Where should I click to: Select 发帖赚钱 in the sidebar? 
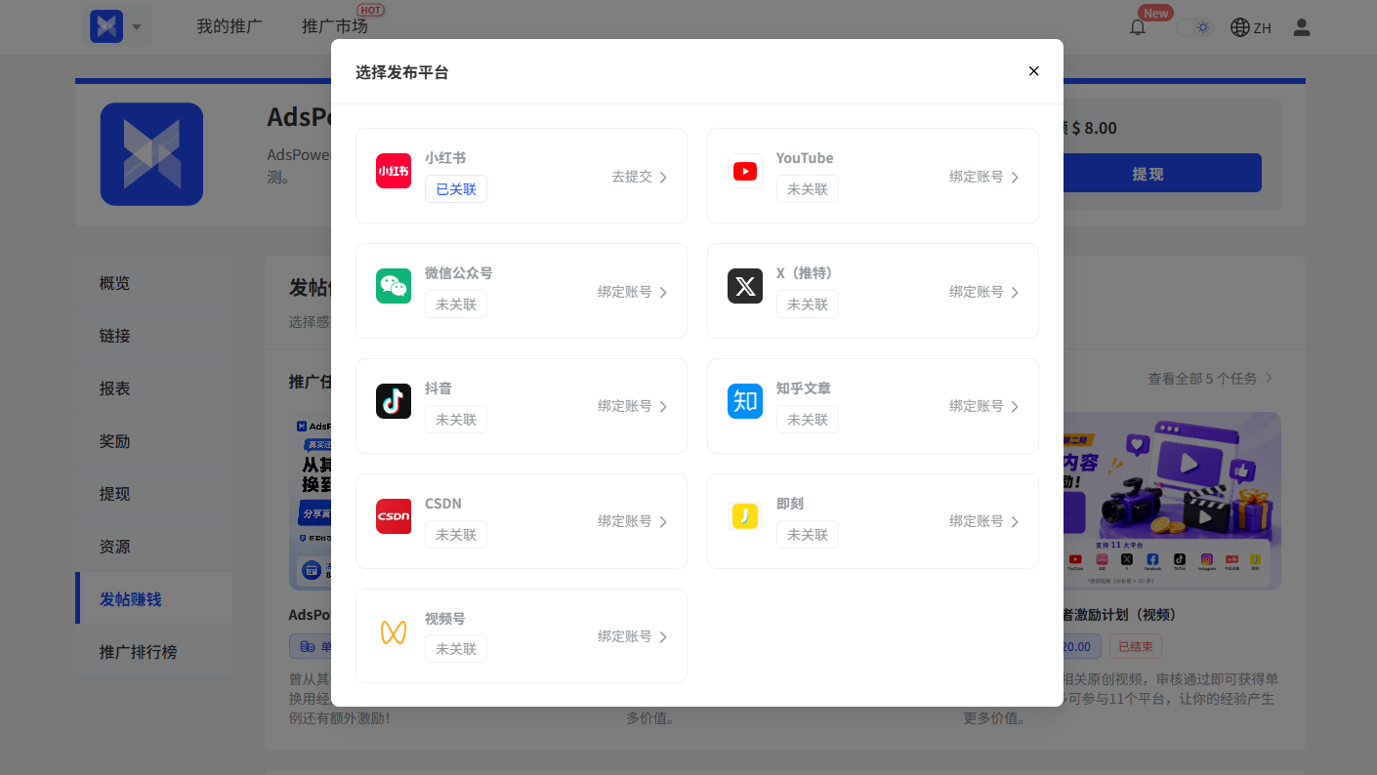coord(154,598)
